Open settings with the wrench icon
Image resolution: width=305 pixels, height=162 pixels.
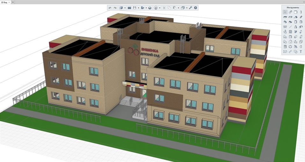click(191, 8)
